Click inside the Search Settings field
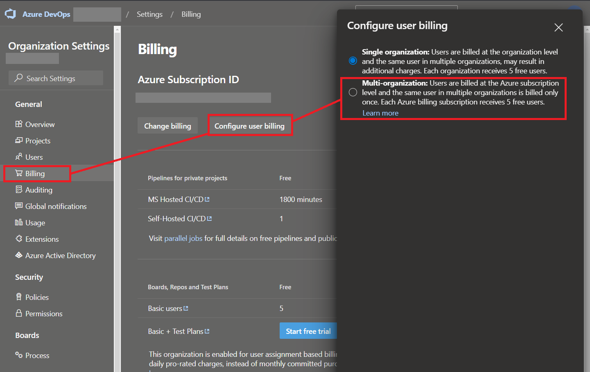Viewport: 590px width, 372px height. (56, 78)
